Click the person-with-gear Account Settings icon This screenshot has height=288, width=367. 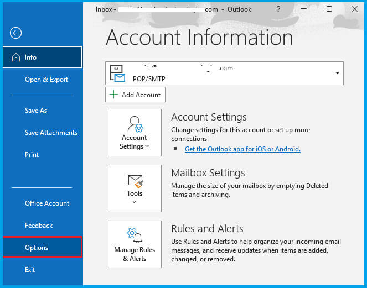pyautogui.click(x=135, y=124)
